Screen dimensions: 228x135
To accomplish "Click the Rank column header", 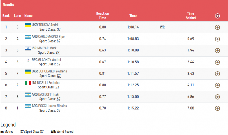I will pos(6,16).
